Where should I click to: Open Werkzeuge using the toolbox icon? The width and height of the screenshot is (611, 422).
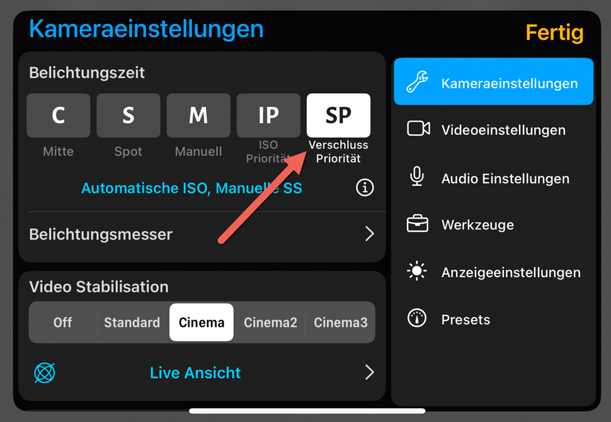(418, 224)
